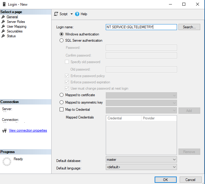The width and height of the screenshot is (205, 184).
Task: Click the User Mapping wrench icon
Action: (x=3, y=26)
